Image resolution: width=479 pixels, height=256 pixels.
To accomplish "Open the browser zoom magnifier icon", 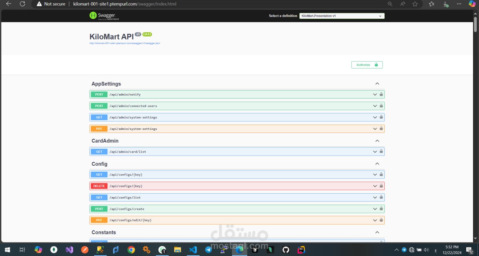I will click(x=390, y=4).
